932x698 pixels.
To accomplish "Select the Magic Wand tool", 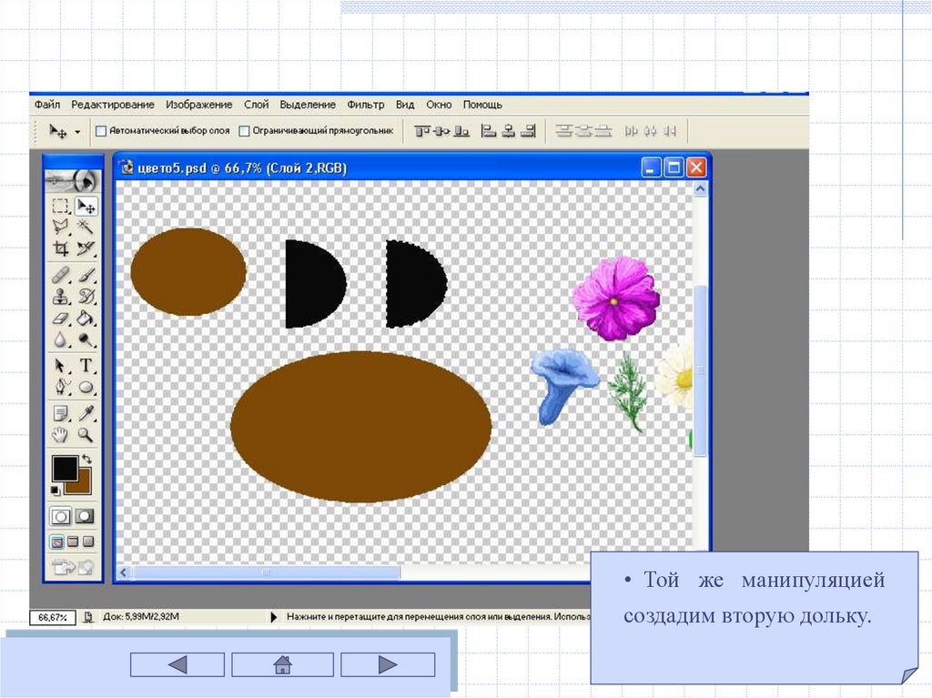I will tap(86, 227).
